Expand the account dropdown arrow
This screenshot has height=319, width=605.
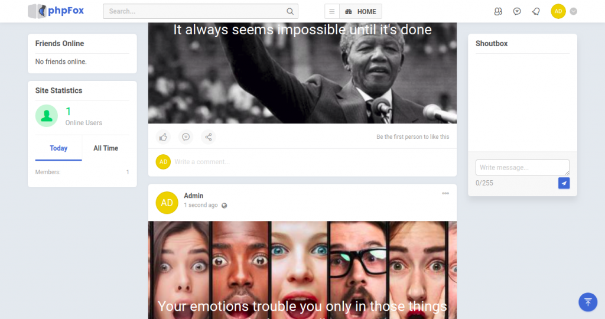[x=573, y=12]
